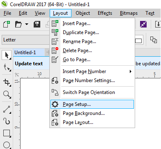This screenshot has width=161, height=149.
Task: Close the Layout menu
Action: point(60,13)
